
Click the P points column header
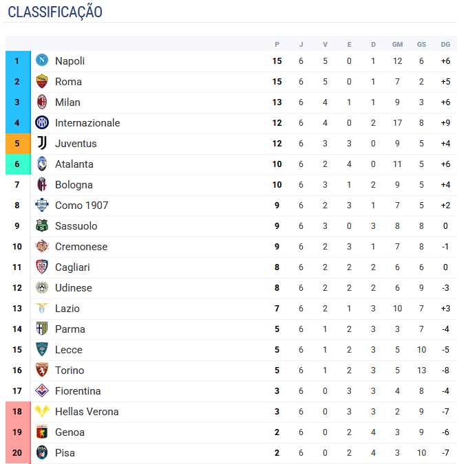coord(277,44)
